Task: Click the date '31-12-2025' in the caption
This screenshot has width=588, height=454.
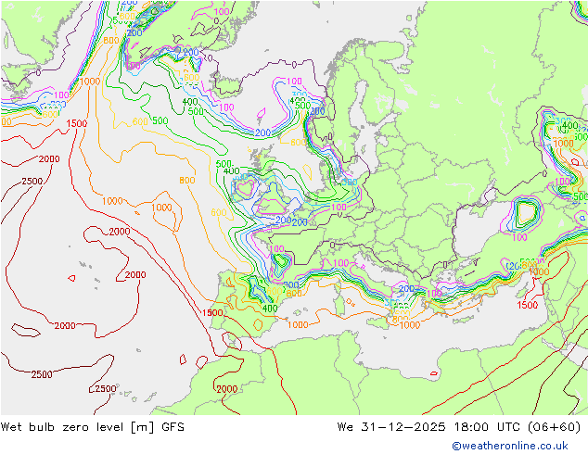Action: coord(403,427)
